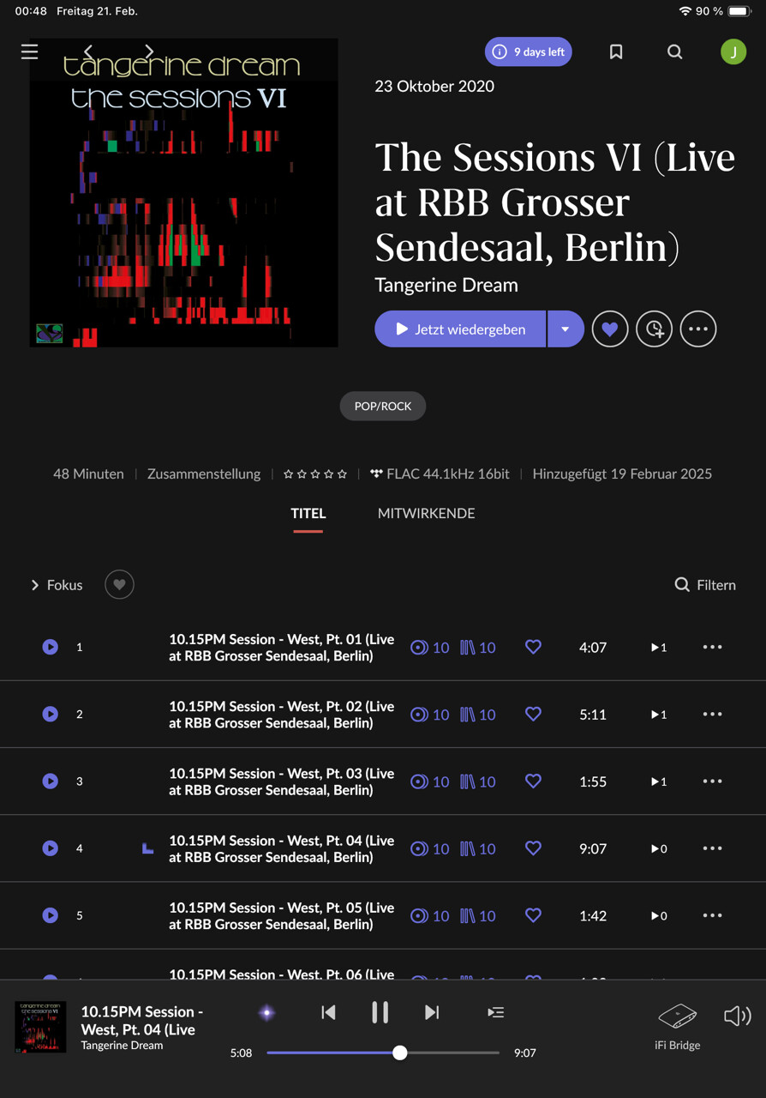Screen dimensions: 766x1098
Task: Open the three-dot menu for track 4
Action: tap(713, 848)
